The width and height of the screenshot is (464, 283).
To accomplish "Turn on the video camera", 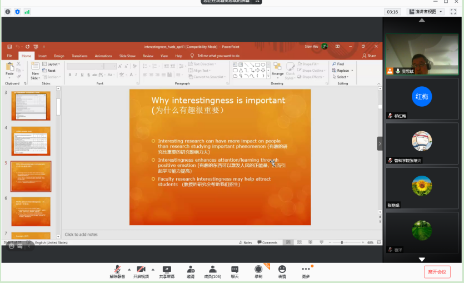I will 141,270.
